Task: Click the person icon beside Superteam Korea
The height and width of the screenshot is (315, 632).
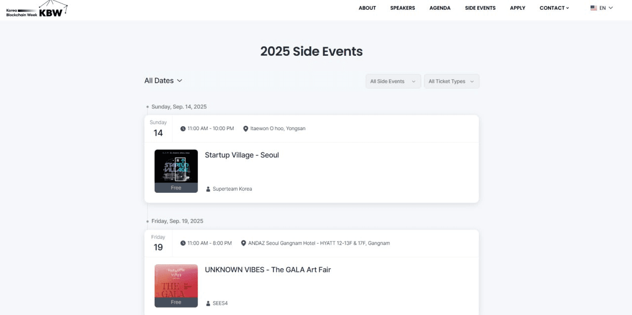Action: coord(208,189)
